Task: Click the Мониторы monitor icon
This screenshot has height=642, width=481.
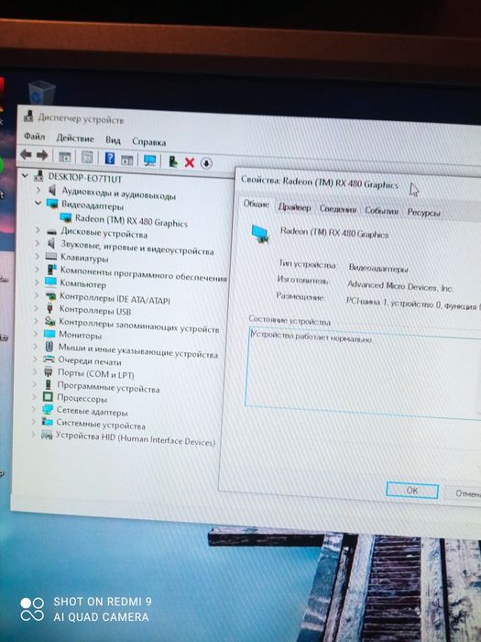Action: pos(49,334)
